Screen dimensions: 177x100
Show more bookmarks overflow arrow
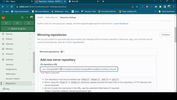click(155, 11)
